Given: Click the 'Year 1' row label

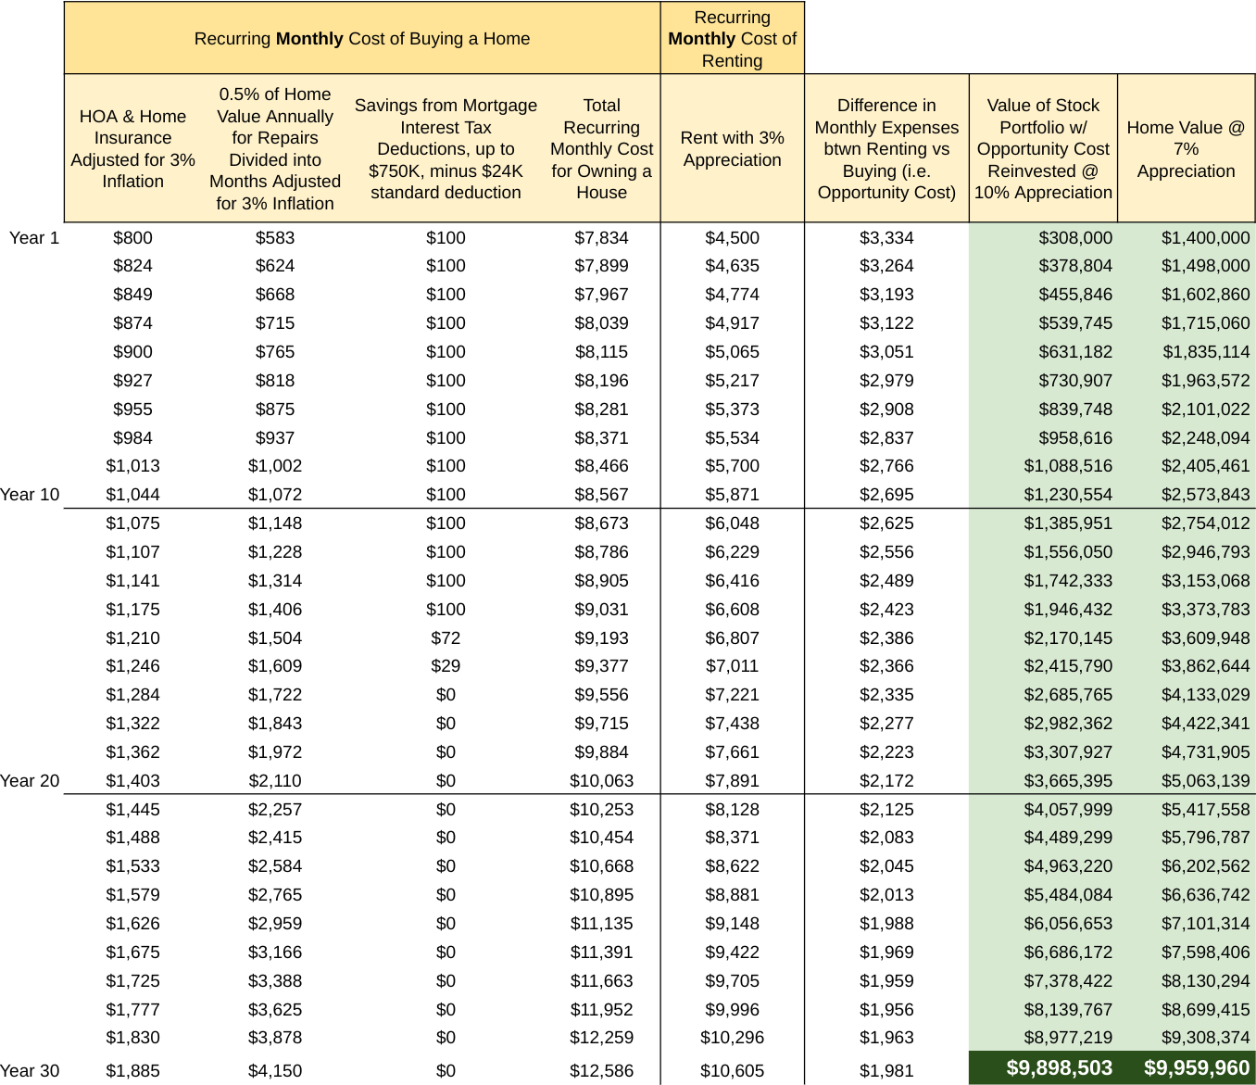Looking at the screenshot, I should (34, 238).
